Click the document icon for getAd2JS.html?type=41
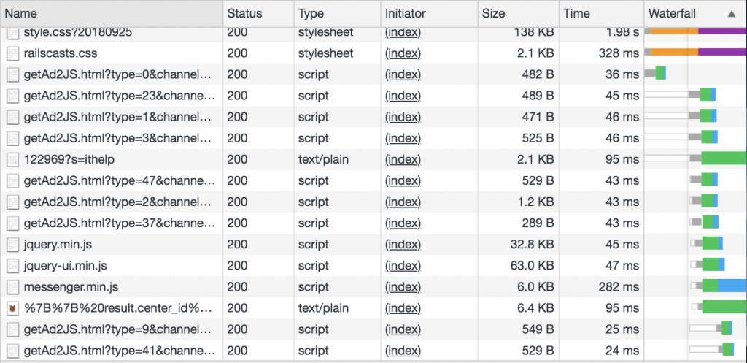The width and height of the screenshot is (747, 363). 12,351
